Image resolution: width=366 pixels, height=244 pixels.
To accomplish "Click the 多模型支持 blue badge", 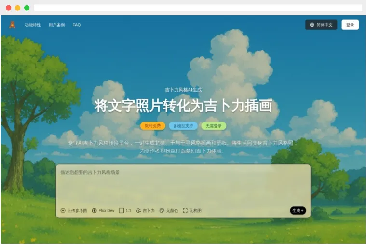I will click(183, 126).
